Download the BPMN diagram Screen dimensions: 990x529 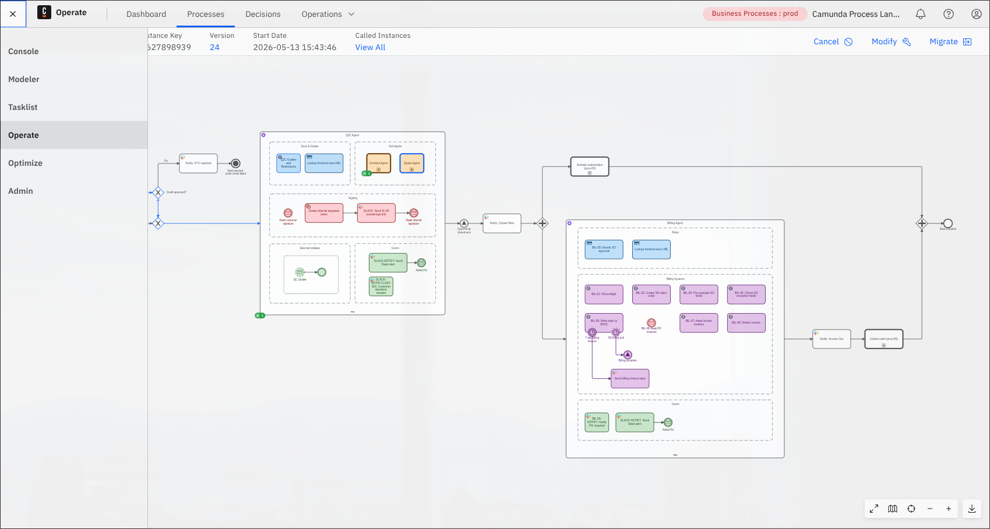coord(972,509)
